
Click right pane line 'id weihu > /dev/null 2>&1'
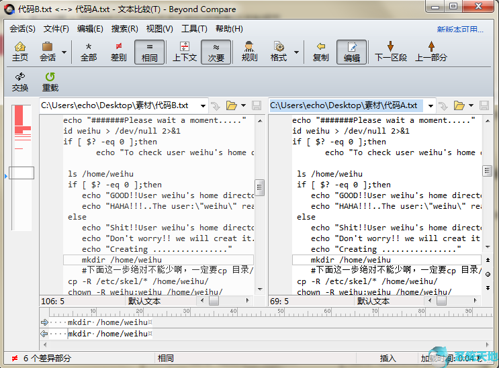tap(351, 131)
